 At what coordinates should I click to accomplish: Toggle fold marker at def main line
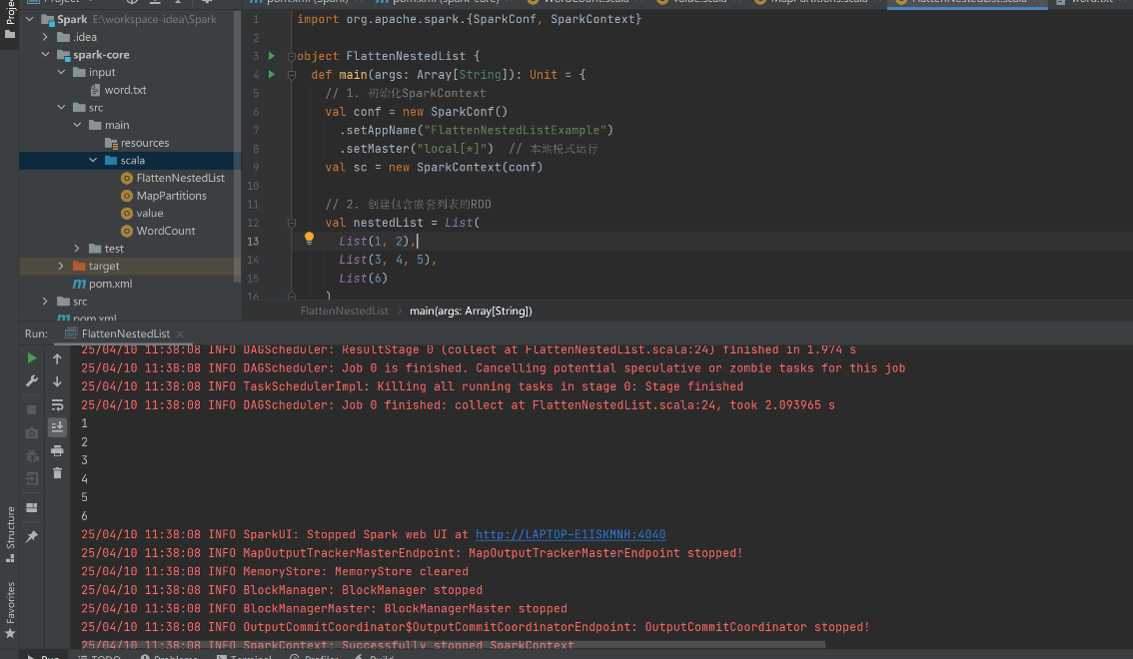(x=292, y=74)
